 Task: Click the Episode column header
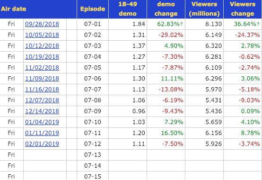[x=93, y=9]
